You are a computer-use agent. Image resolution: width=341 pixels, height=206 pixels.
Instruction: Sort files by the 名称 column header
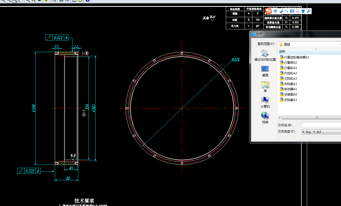pyautogui.click(x=309, y=52)
